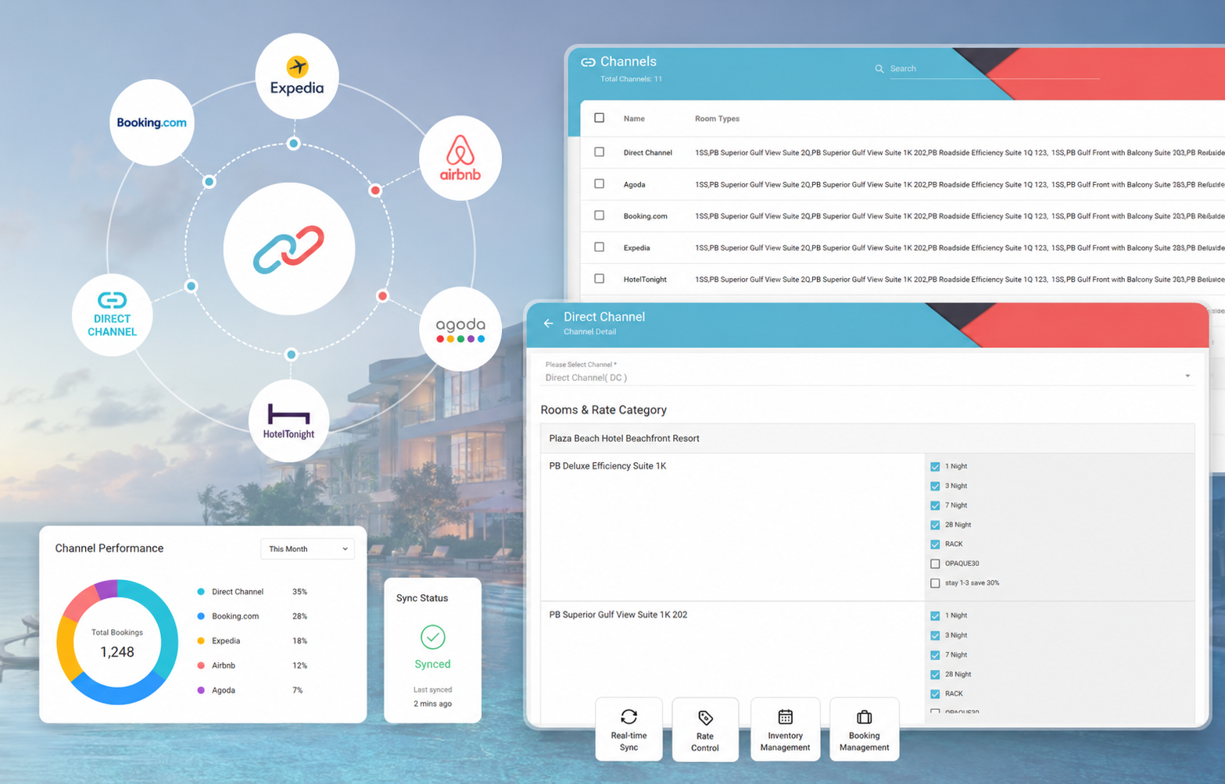Click the search magnifier icon in Channels

pos(879,69)
